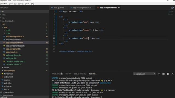Image resolution: width=175 pixels, height=98 pixels.
Task: Click the HTML icon beside index.html
Action: [2, 77]
